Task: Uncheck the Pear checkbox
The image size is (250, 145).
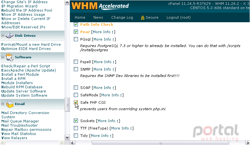Action: click(76, 32)
